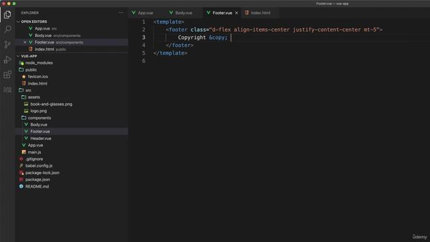The height and width of the screenshot is (242, 430).
Task: Click line number 6 in the gutter
Action: [x=143, y=61]
